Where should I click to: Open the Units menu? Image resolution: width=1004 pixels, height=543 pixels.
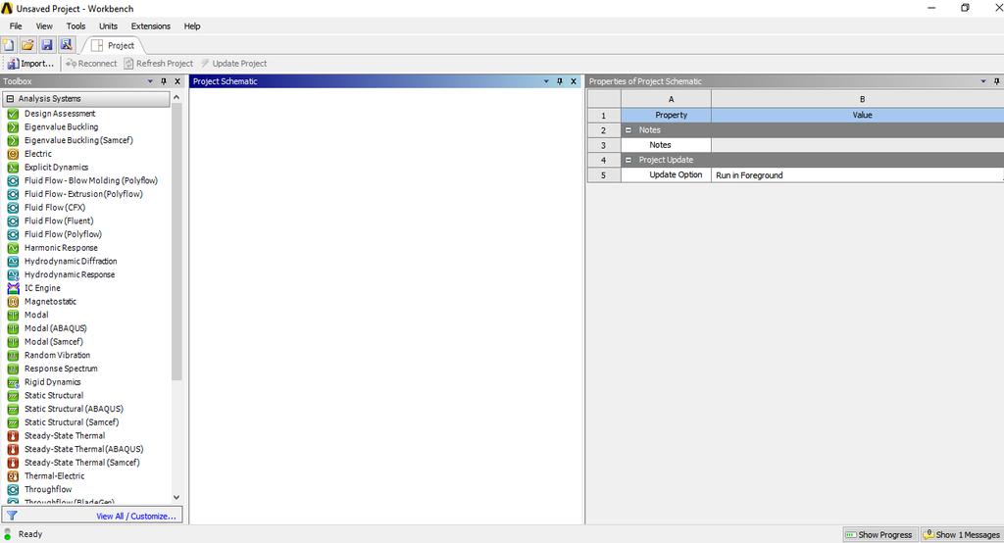tap(108, 26)
